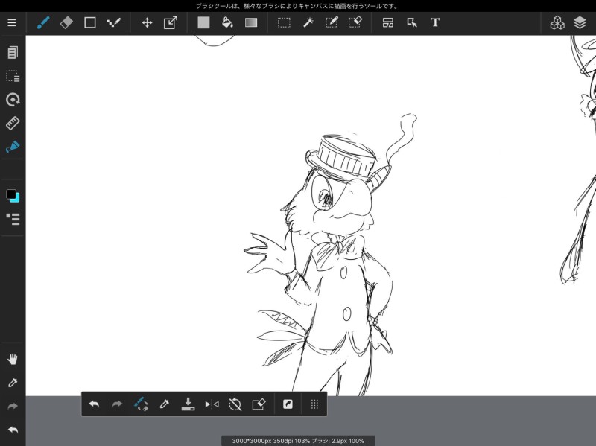This screenshot has height=446, width=596.
Task: Select the Hand pan tool
Action: pyautogui.click(x=13, y=359)
